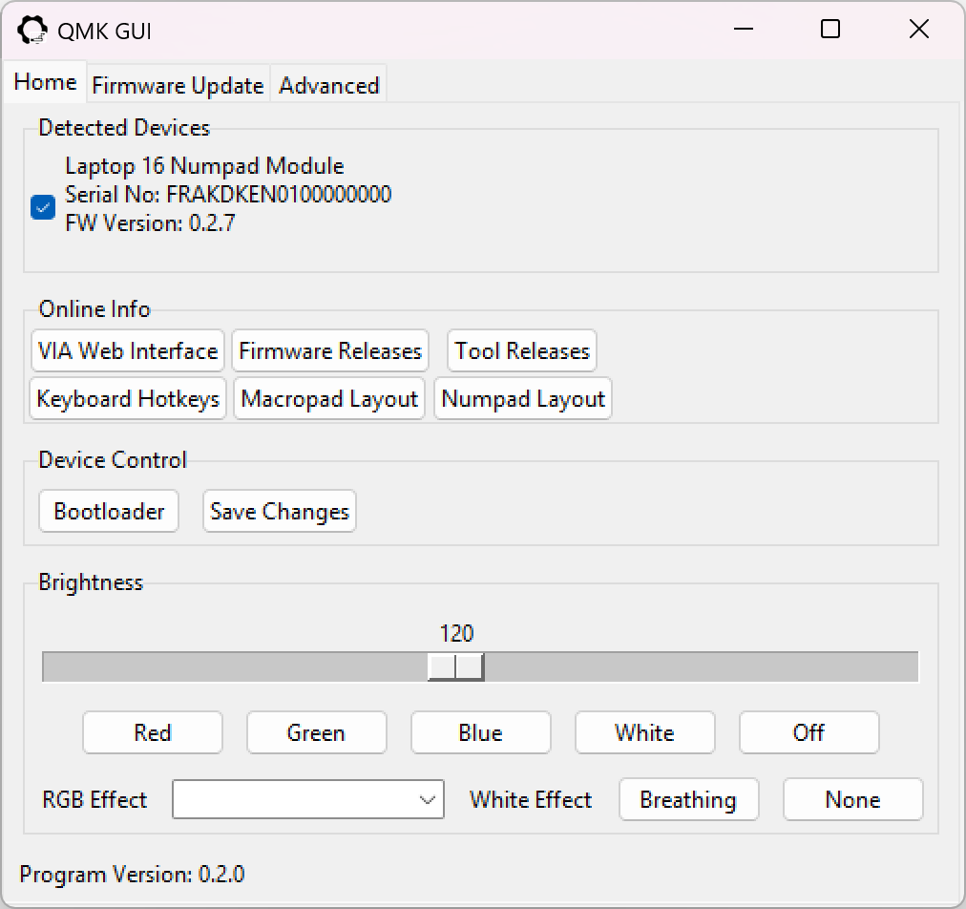Screen dimensions: 966x909
Task: Click the QMK GUI app icon in title bar
Action: pos(32,31)
